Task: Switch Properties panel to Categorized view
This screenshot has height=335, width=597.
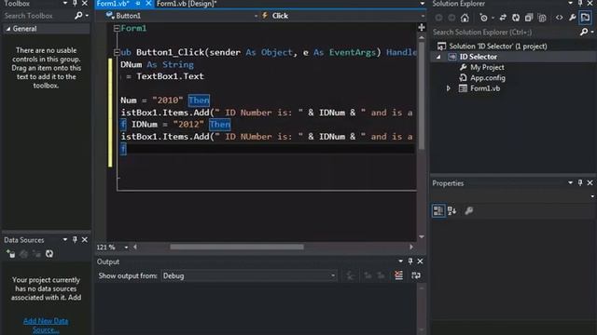Action: pos(438,210)
